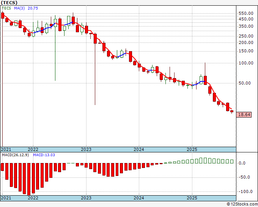The height and width of the screenshot is (207, 258).
Task: Click the MACD(26,12,9) indicator label
Action: (15, 155)
